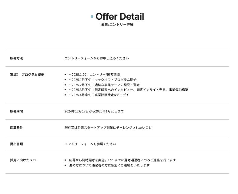Click the 2025.3月下旬 想定顧客へのインタビュー bullet
Image resolution: width=238 pixels, height=194 pixels.
129,90
